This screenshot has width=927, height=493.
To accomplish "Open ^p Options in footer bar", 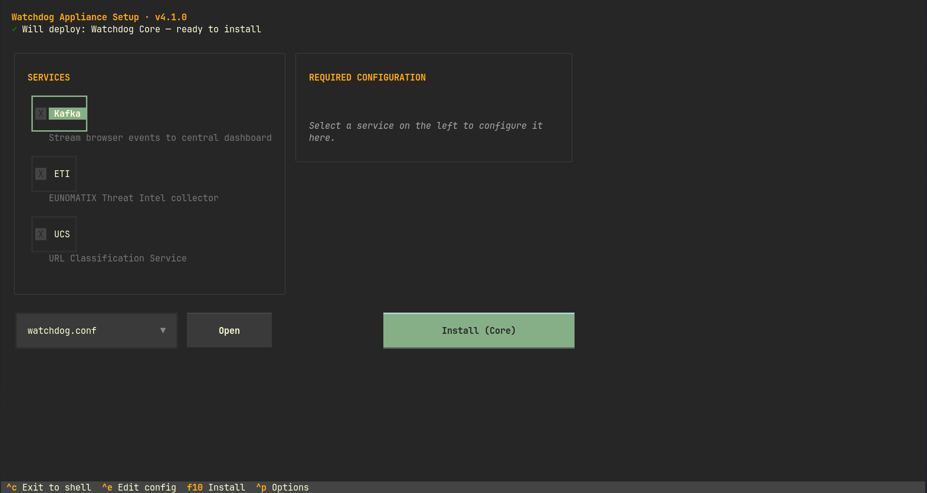I will point(282,487).
